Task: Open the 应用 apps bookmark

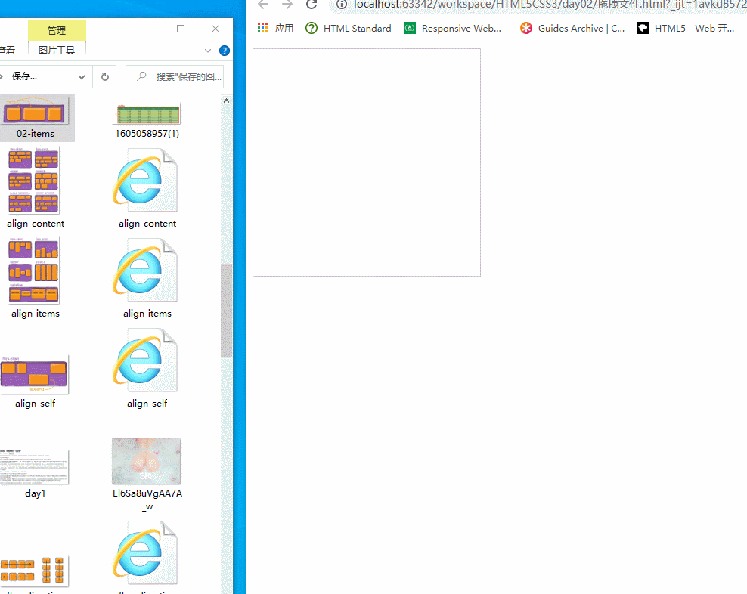Action: tap(275, 29)
